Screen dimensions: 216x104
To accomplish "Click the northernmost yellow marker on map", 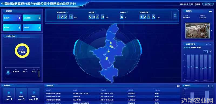I will pos(111,43).
